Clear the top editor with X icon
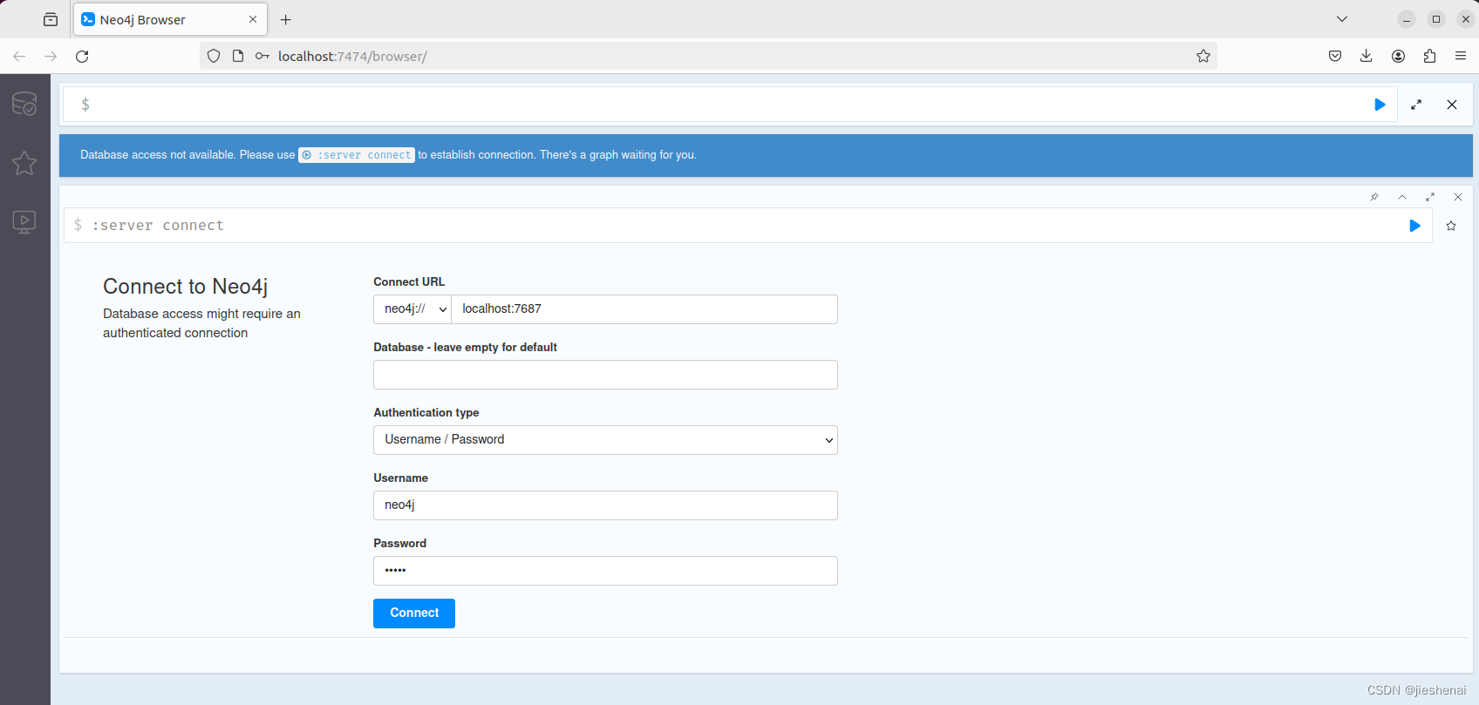The image size is (1479, 705). 1452,105
